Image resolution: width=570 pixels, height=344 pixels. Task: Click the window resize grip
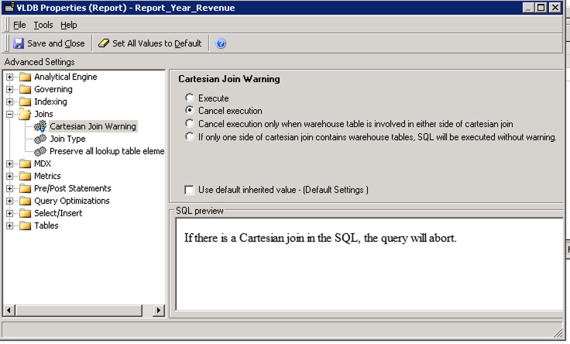[x=558, y=332]
